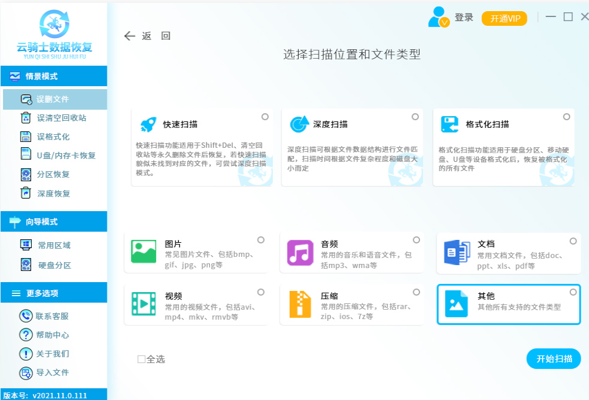Toggle the more options (更多选项) section

[53, 293]
